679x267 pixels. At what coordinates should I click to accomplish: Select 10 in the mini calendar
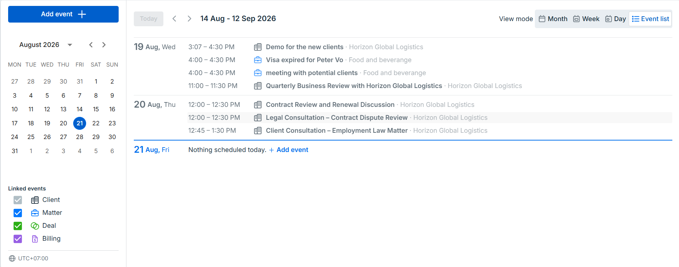click(15, 109)
